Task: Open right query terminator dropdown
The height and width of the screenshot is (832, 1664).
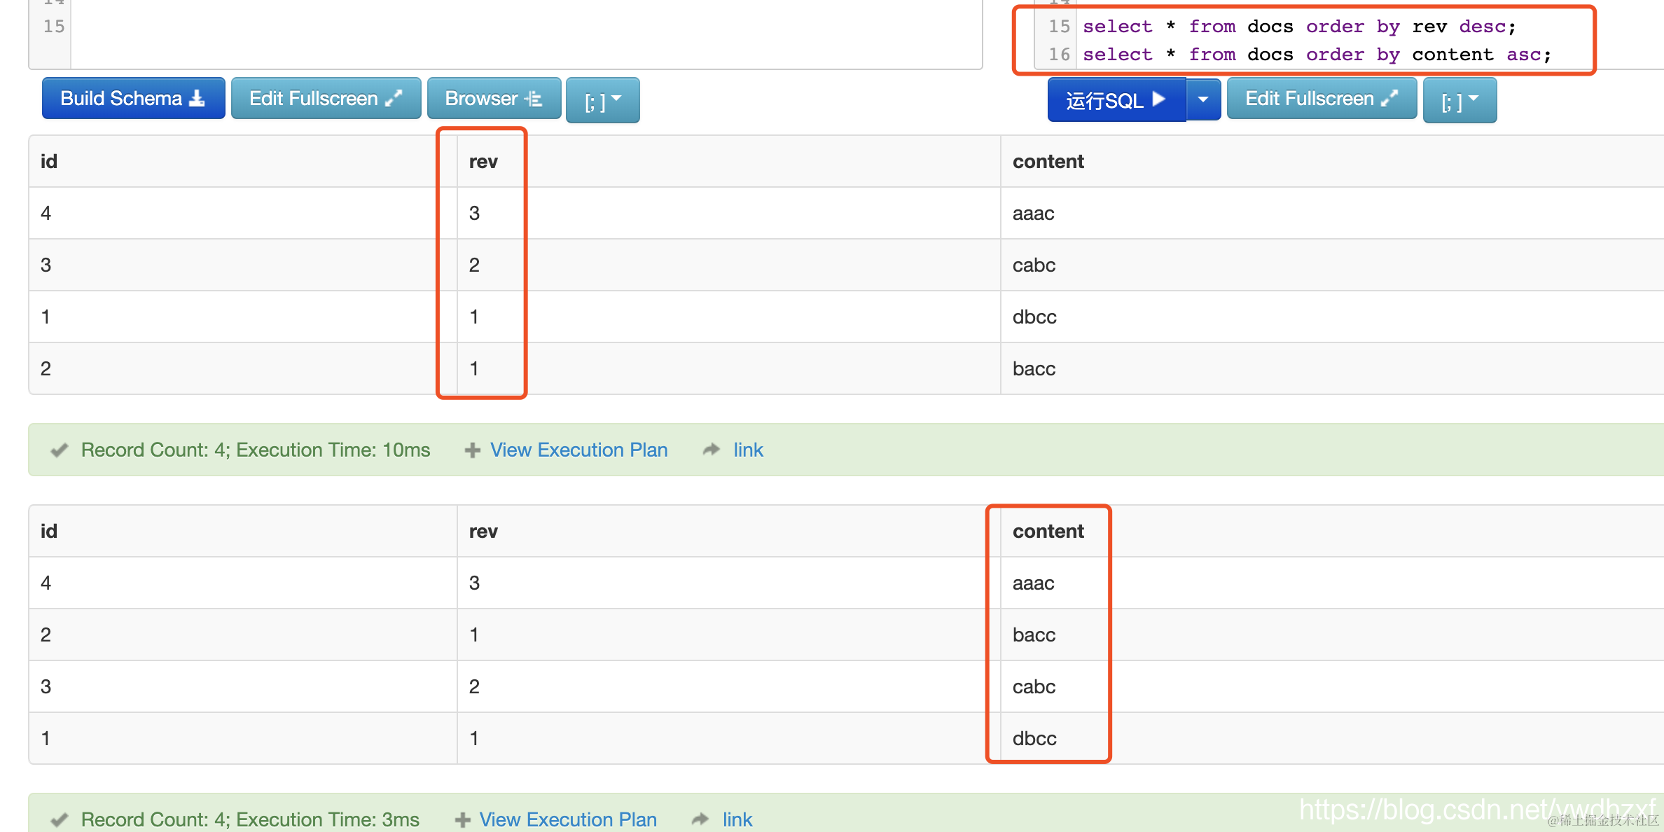Action: pyautogui.click(x=1460, y=100)
